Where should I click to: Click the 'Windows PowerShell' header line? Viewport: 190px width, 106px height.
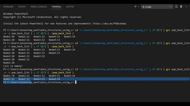click(x=16, y=14)
